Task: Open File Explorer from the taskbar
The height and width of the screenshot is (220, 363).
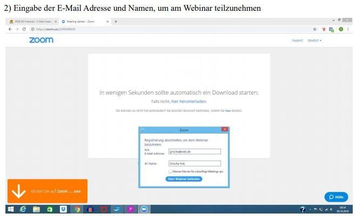Action: tap(36, 209)
